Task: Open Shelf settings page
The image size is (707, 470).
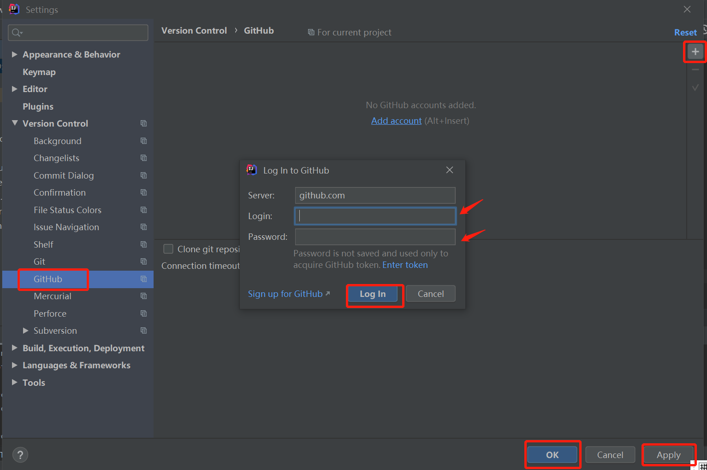Action: (43, 244)
